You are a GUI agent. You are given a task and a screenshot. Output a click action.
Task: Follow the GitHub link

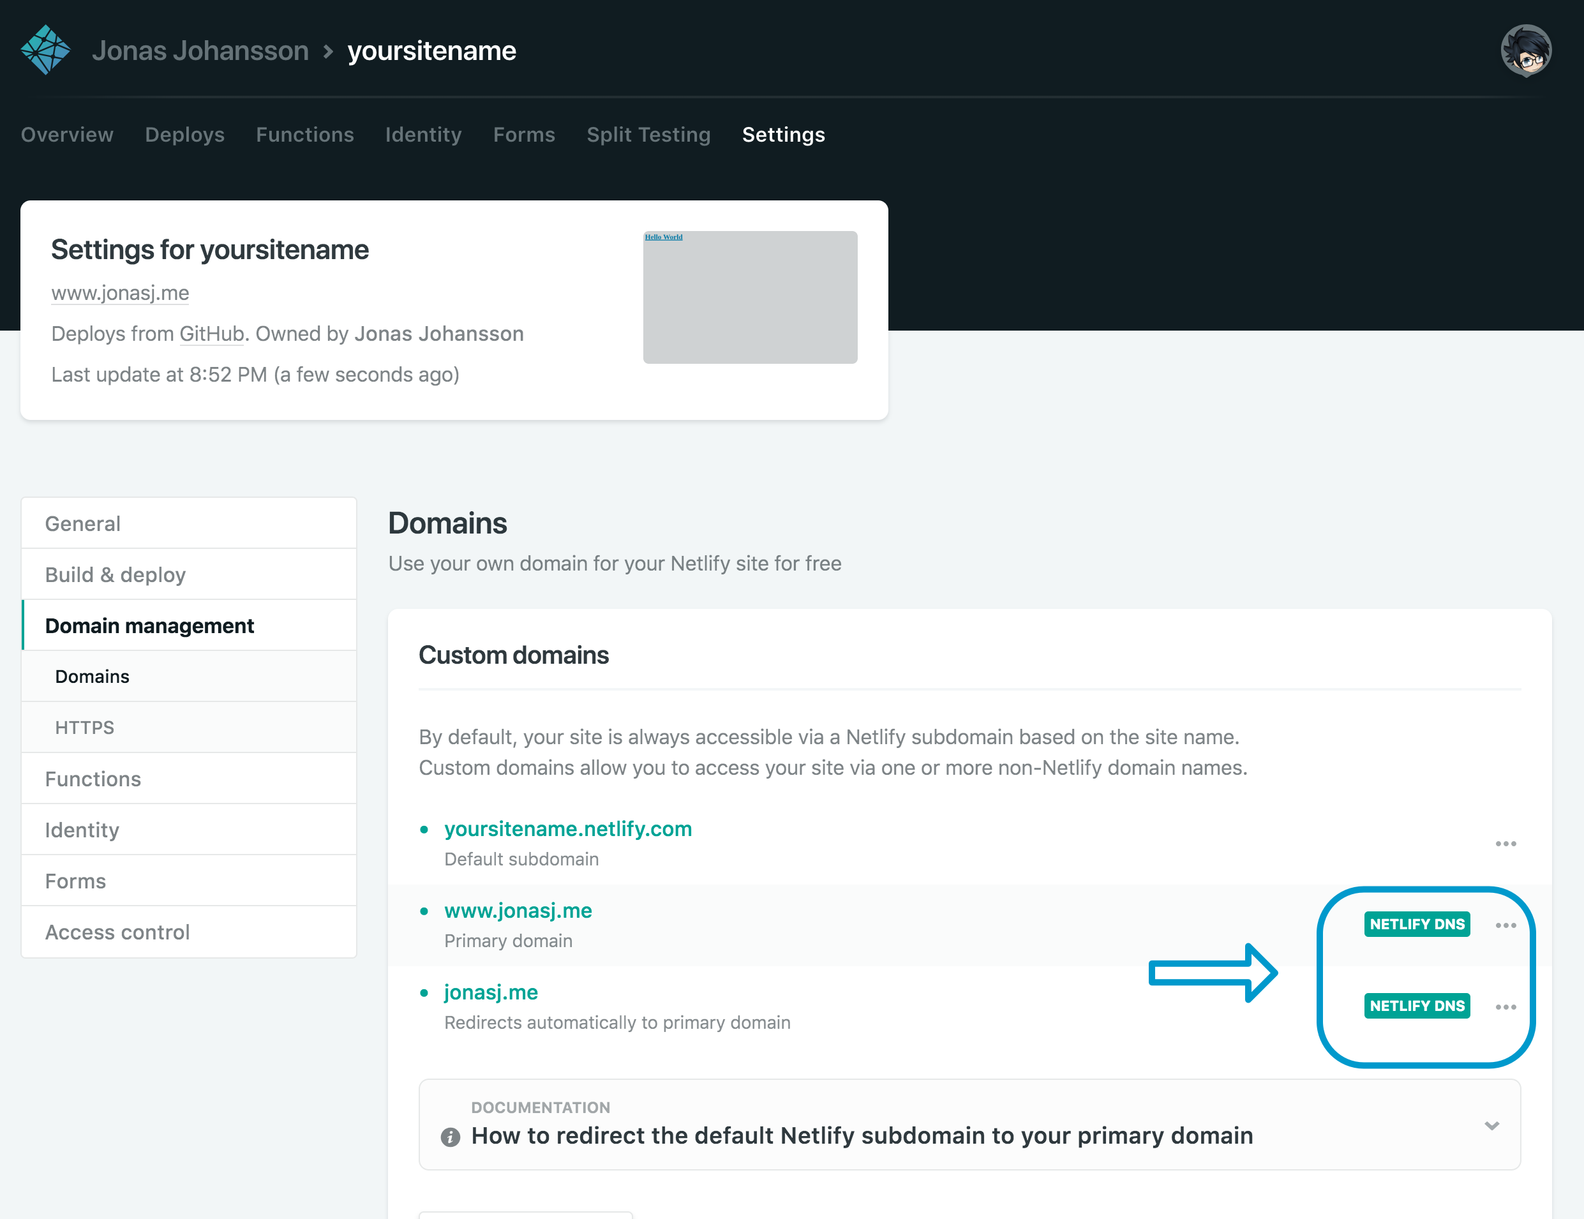212,334
